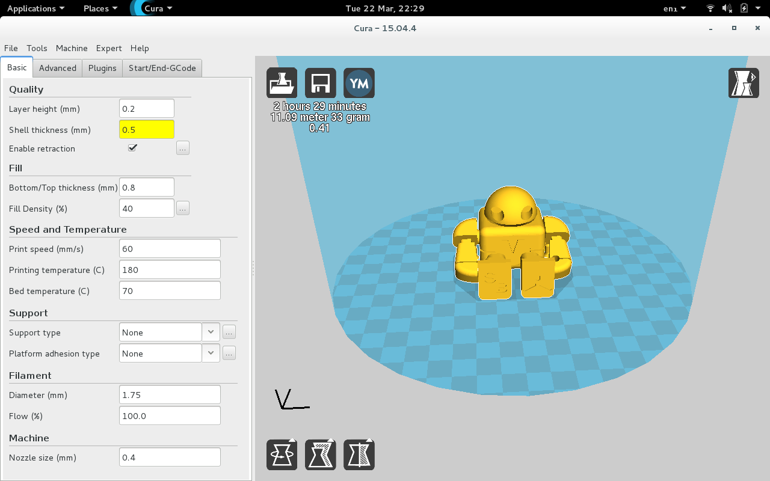The width and height of the screenshot is (770, 481).
Task: Click the battery status icon
Action: 744,8
